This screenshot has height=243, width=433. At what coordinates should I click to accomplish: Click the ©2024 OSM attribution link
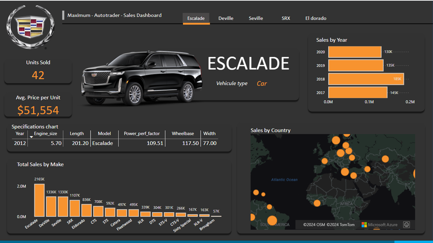314,224
